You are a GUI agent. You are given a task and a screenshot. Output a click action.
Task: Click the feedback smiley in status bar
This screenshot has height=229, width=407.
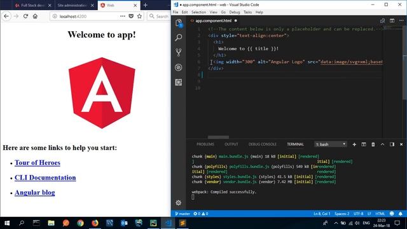[x=392, y=214]
